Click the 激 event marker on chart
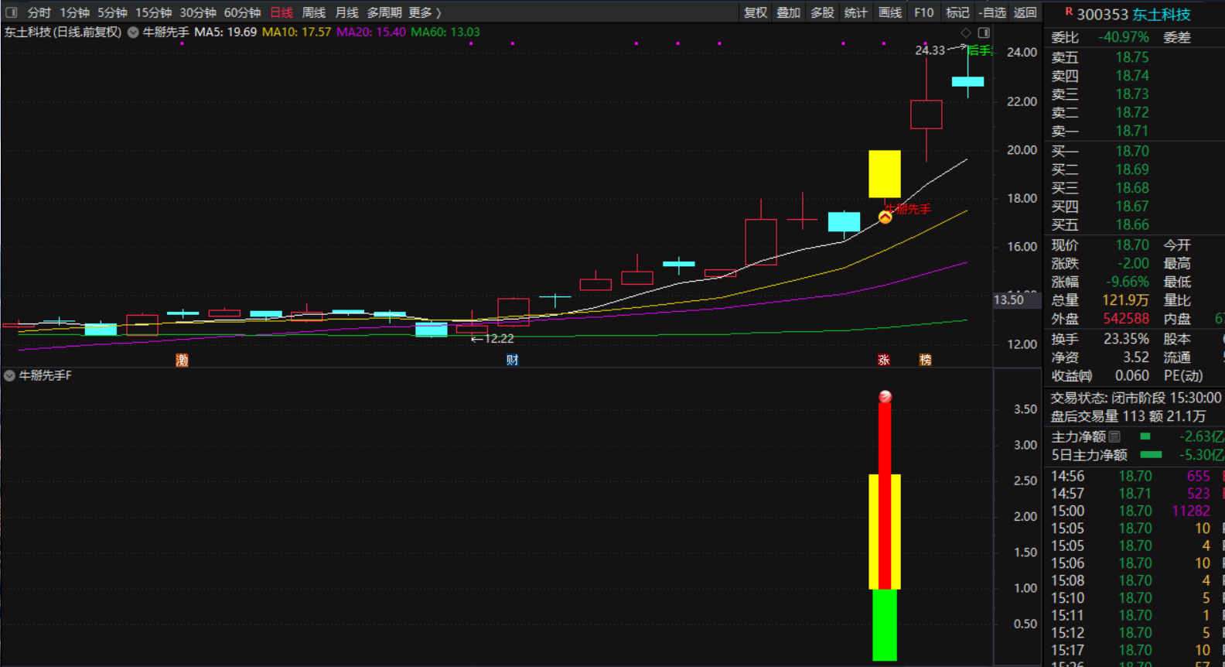 click(x=182, y=360)
